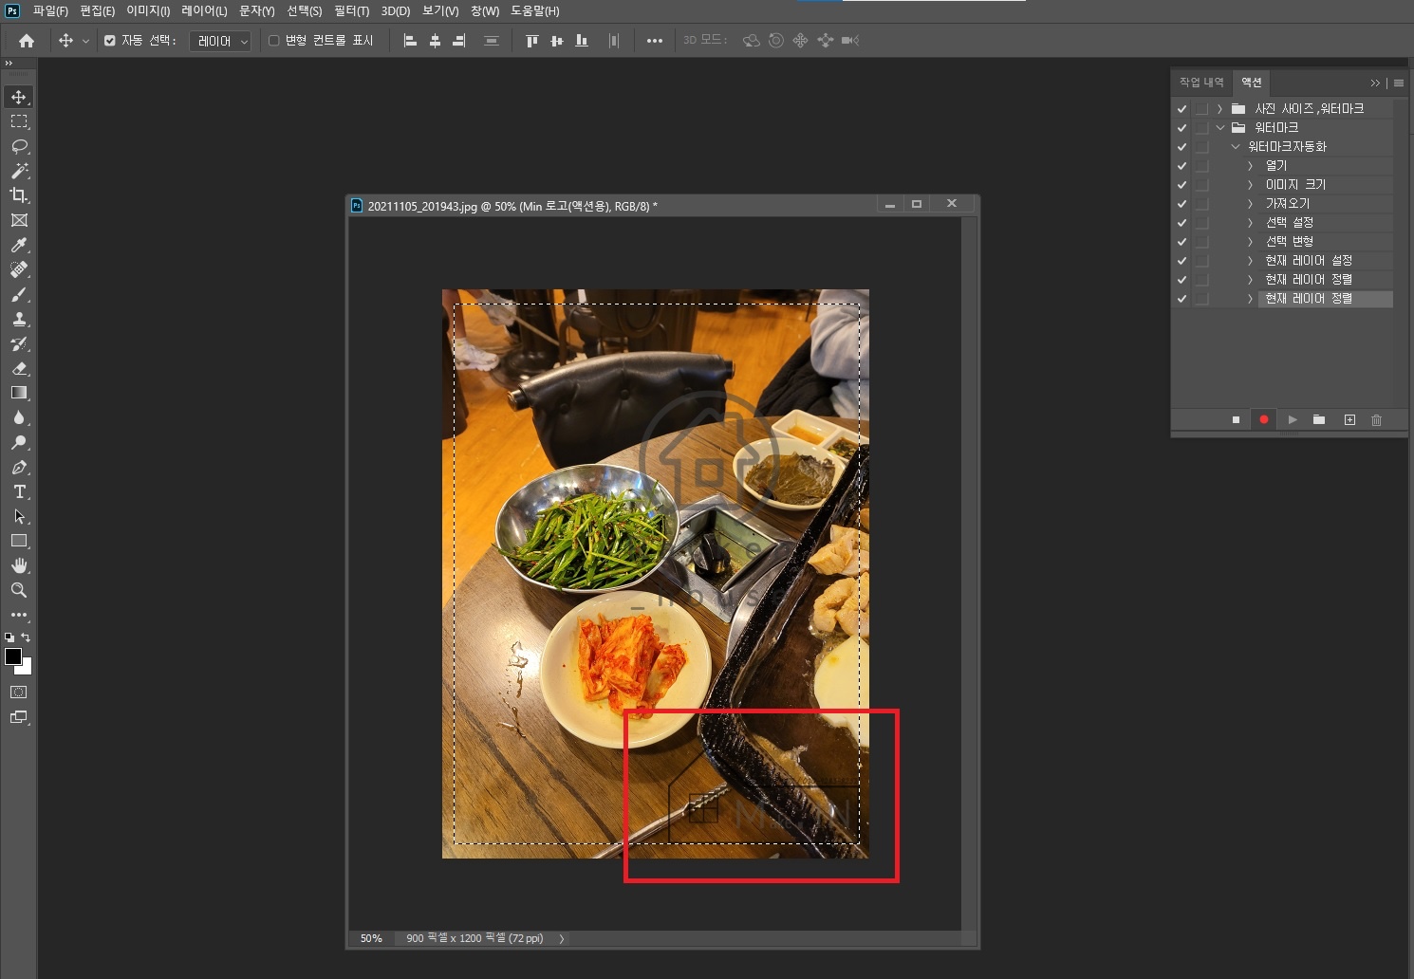Toggle checkmark for 선택 설정 step
The image size is (1414, 979).
point(1182,223)
